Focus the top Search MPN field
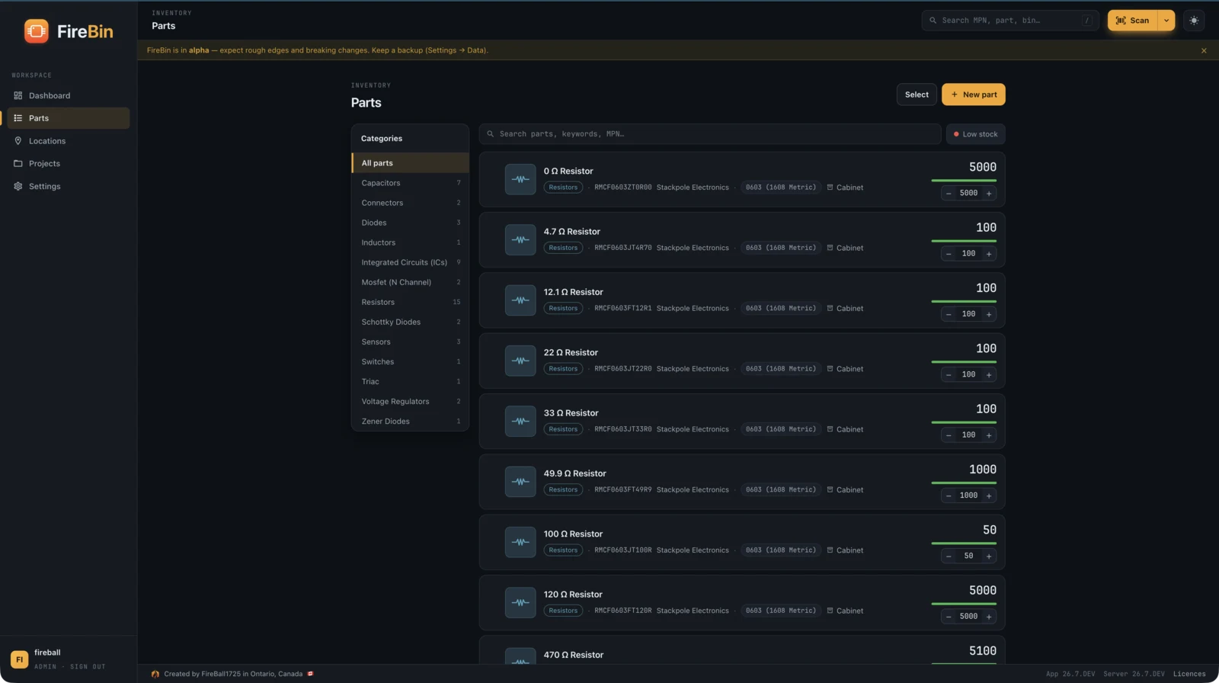This screenshot has width=1219, height=683. tap(1010, 21)
